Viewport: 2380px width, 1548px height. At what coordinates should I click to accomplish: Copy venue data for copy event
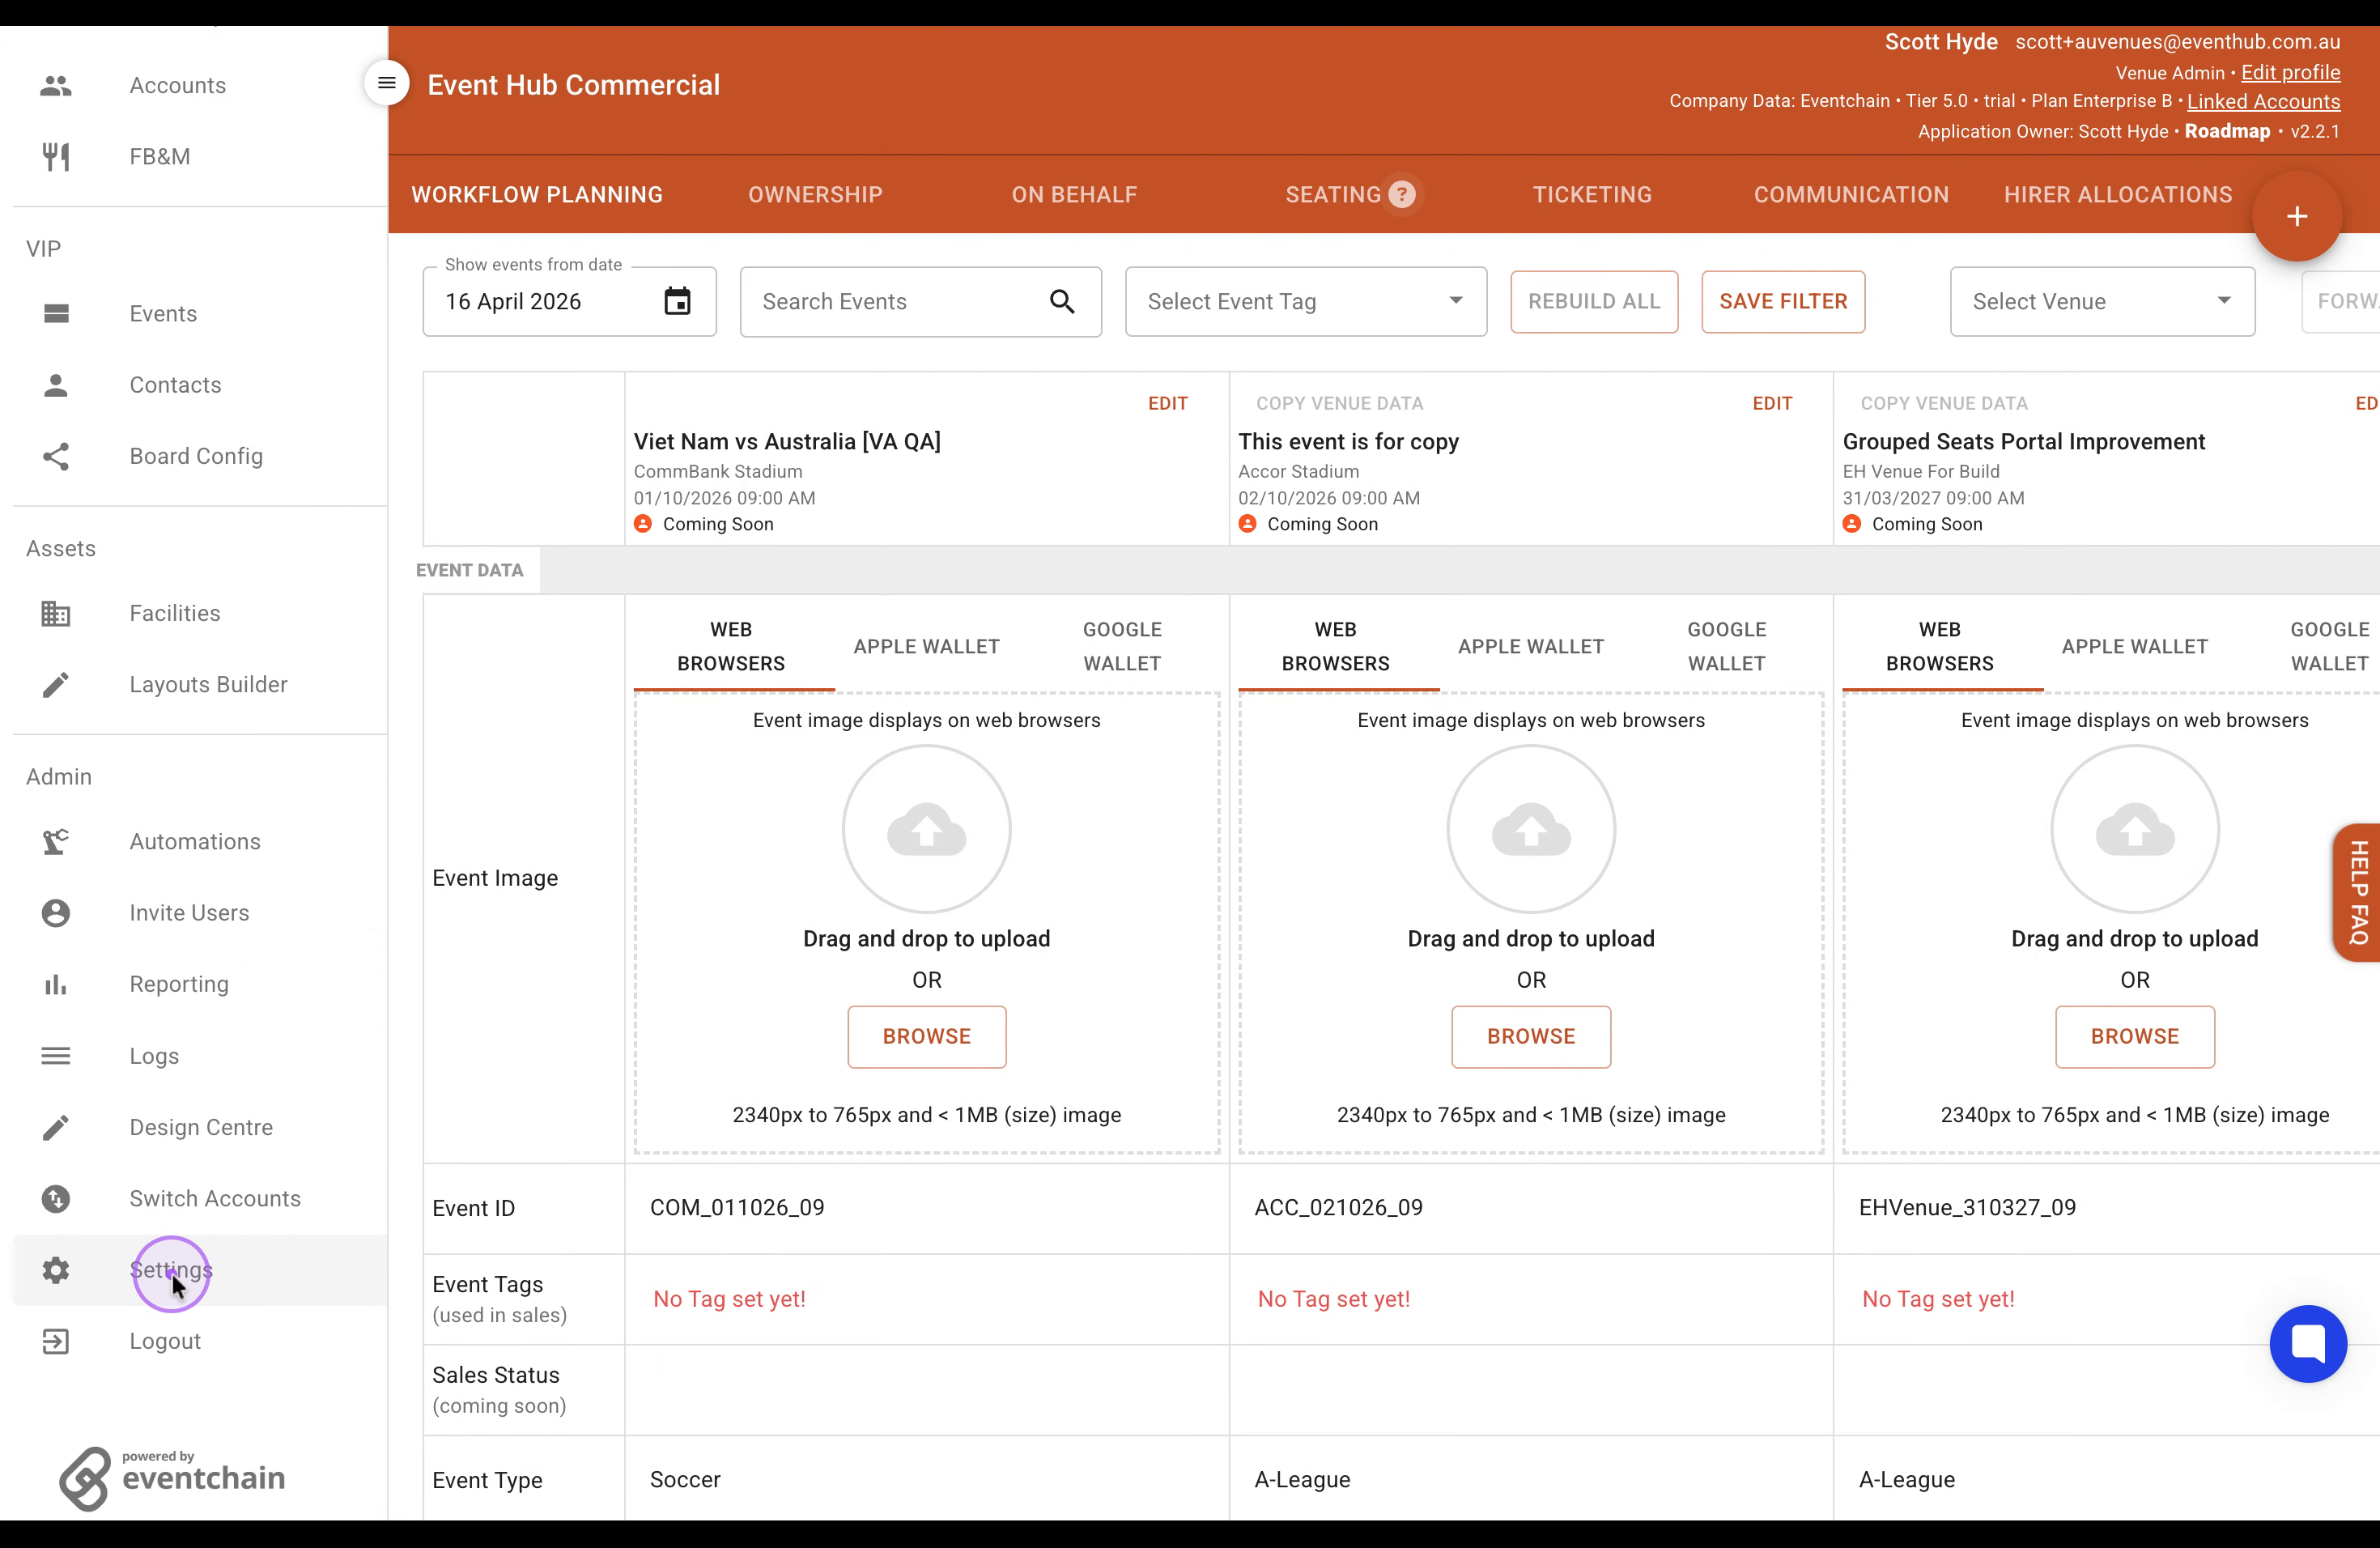1340,404
